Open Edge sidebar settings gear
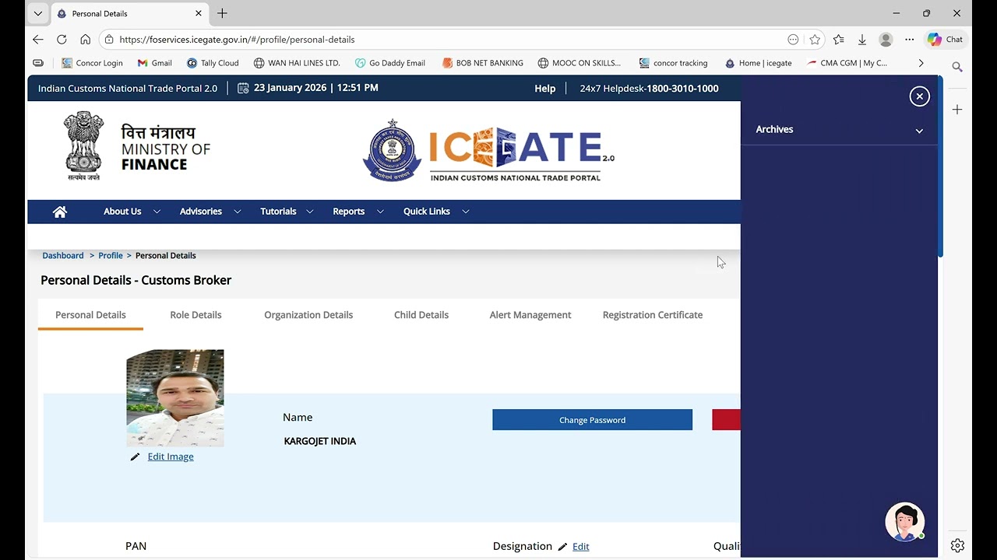997x560 pixels. tap(957, 546)
